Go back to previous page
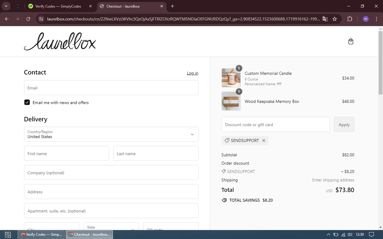This screenshot has height=239, width=383. [7, 19]
